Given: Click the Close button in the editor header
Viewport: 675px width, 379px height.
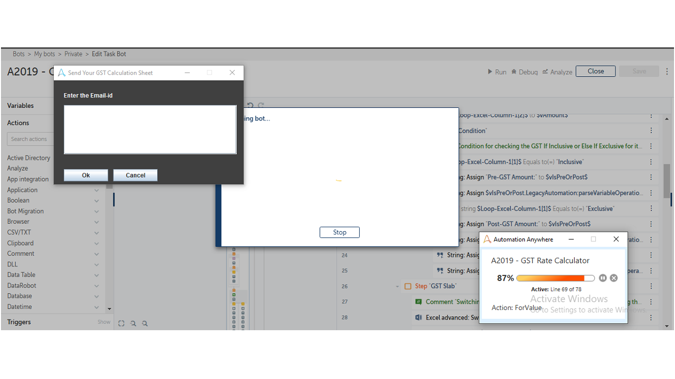Looking at the screenshot, I should click(x=596, y=72).
